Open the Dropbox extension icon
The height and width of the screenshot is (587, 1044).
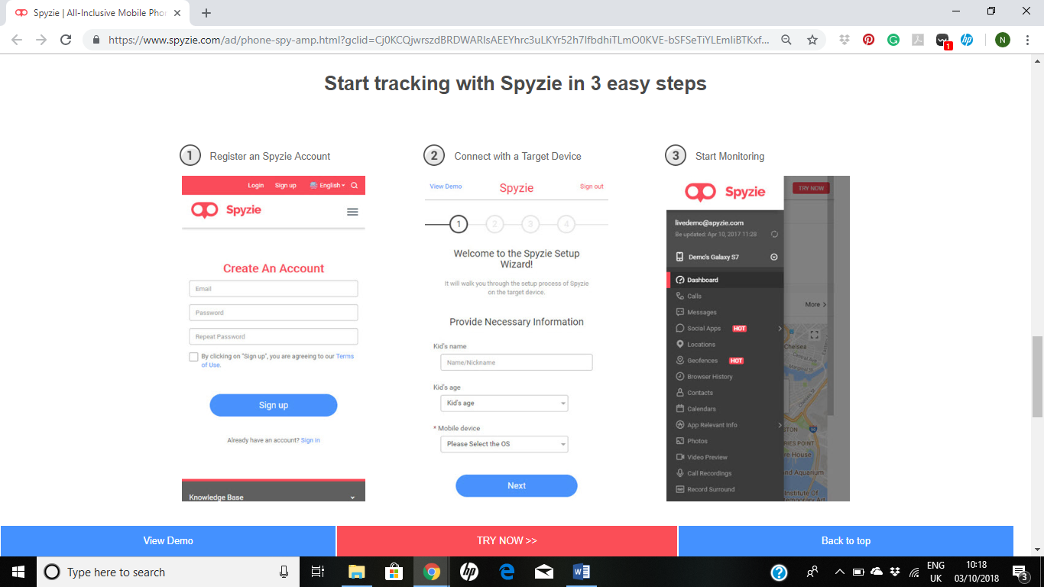[845, 40]
